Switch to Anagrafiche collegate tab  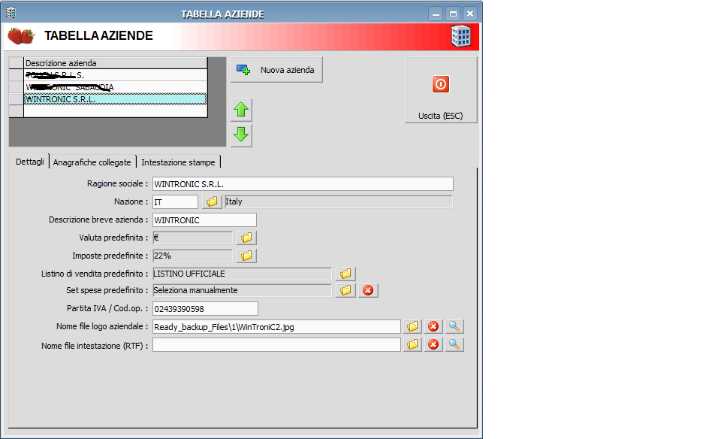click(x=92, y=162)
